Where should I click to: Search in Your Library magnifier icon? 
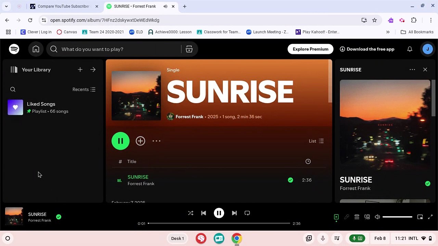13,90
